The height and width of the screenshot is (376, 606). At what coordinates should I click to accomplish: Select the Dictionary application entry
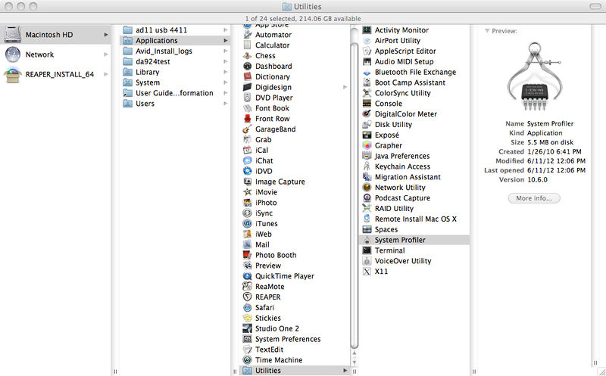tap(272, 77)
